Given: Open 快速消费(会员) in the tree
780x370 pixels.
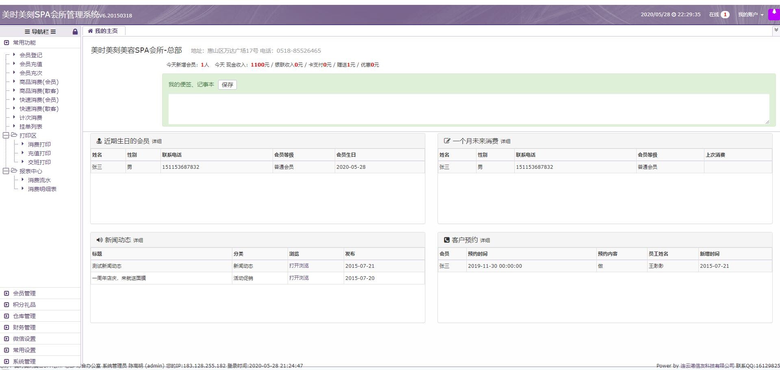Looking at the screenshot, I should (39, 100).
